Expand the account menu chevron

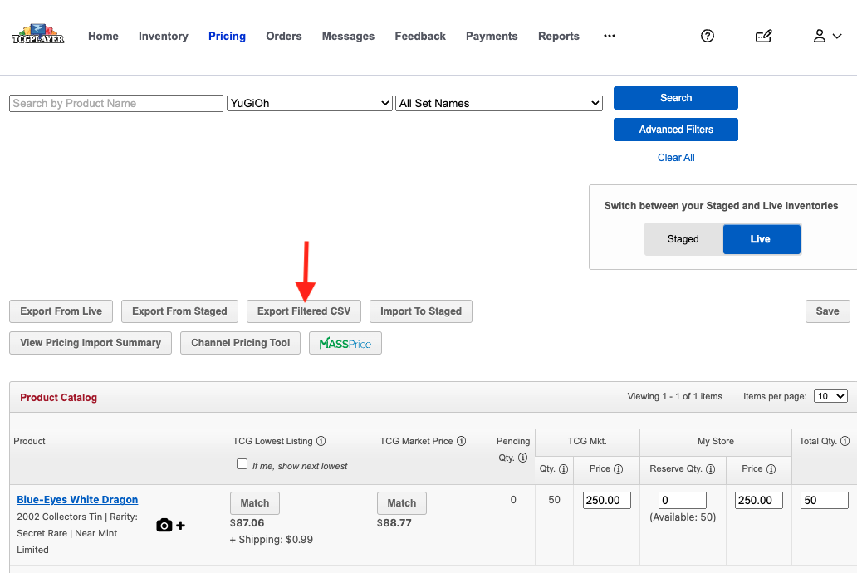837,36
